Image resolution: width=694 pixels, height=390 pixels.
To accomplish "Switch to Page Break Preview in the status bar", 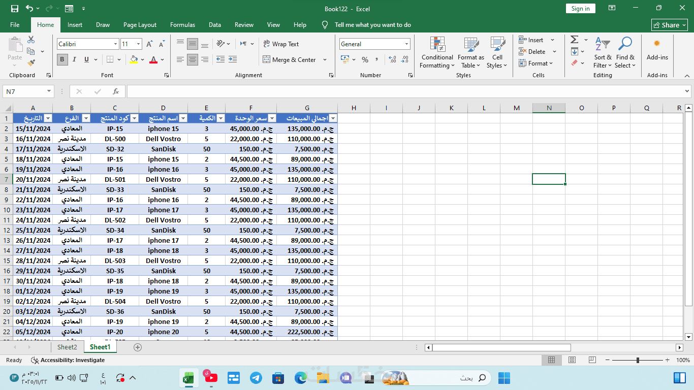I will coord(592,360).
